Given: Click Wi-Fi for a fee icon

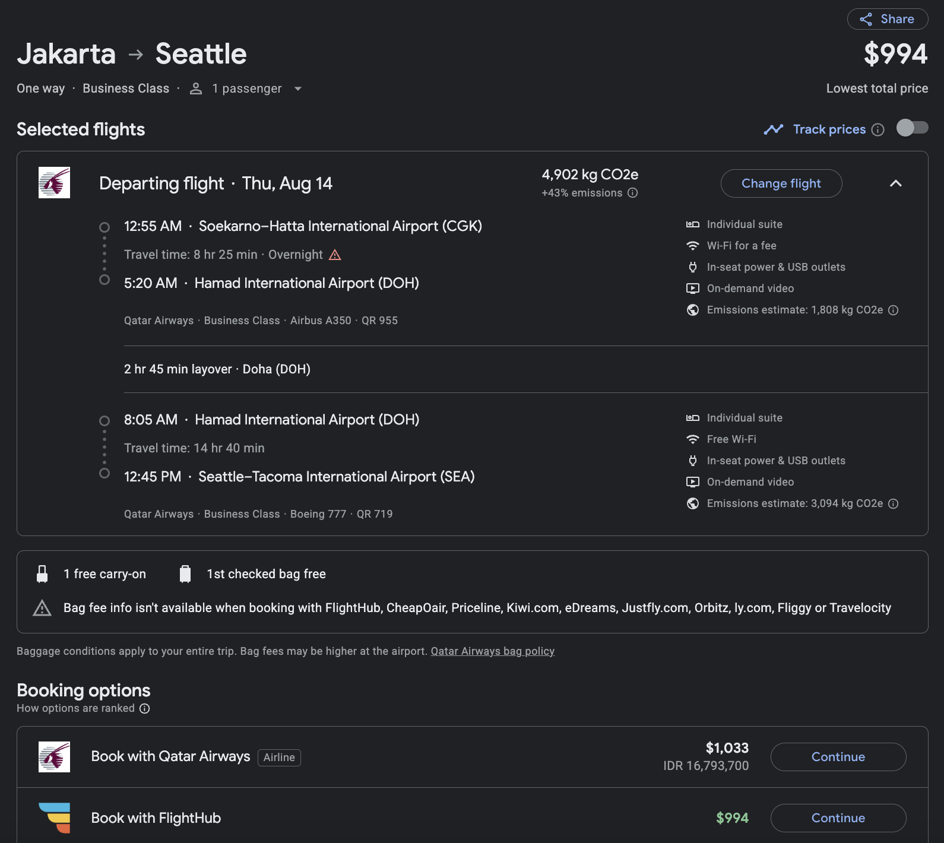Looking at the screenshot, I should click(693, 246).
